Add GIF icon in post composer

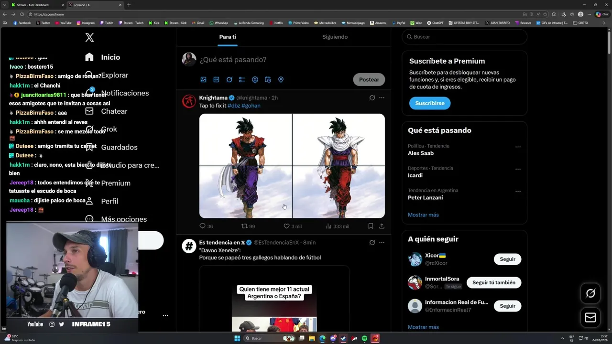point(216,80)
